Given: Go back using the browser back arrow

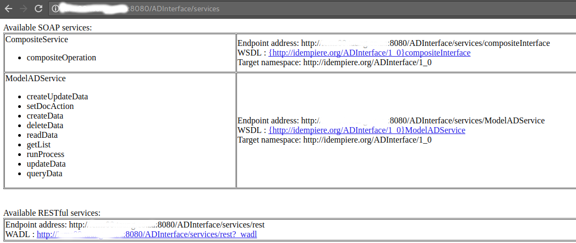Looking at the screenshot, I should (9, 9).
